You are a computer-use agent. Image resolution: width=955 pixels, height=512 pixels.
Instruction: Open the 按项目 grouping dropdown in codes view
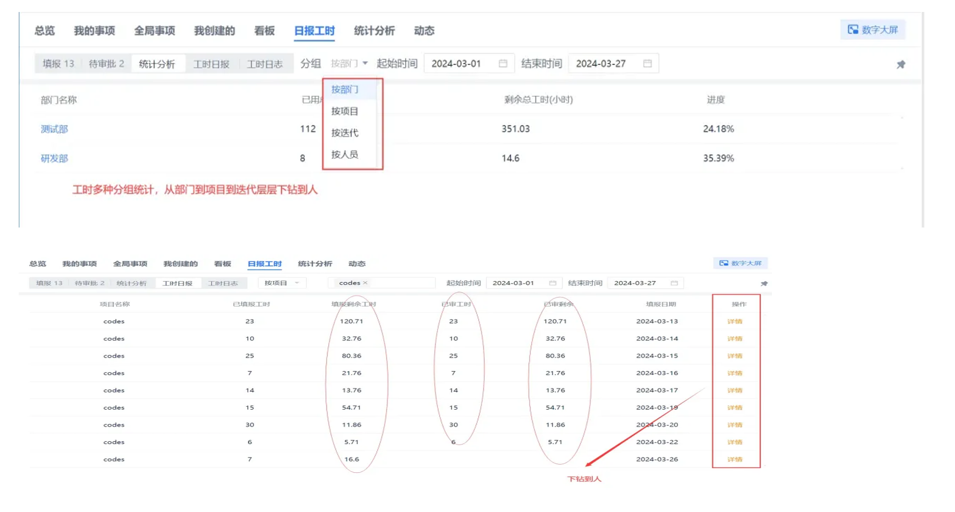click(x=282, y=283)
